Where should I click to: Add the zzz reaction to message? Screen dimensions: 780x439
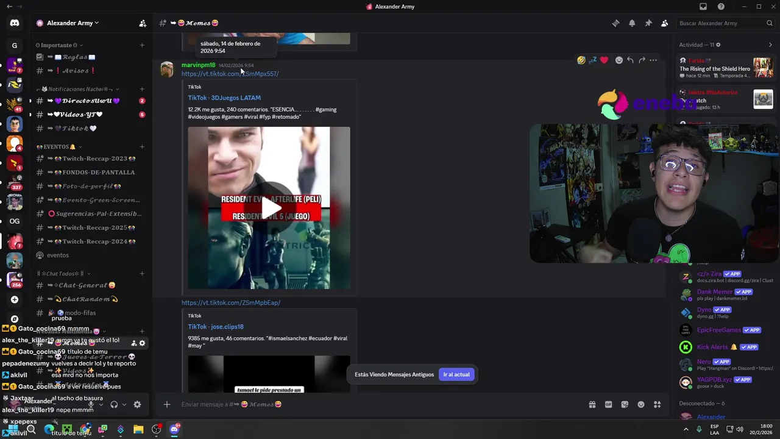coord(592,60)
